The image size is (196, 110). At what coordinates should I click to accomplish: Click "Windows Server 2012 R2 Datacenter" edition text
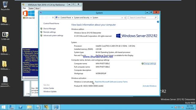point(88,33)
